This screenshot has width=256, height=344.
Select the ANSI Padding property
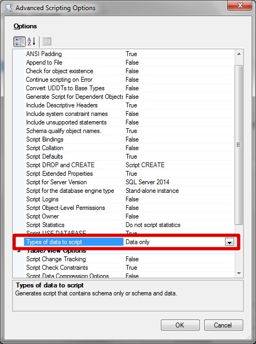point(44,54)
